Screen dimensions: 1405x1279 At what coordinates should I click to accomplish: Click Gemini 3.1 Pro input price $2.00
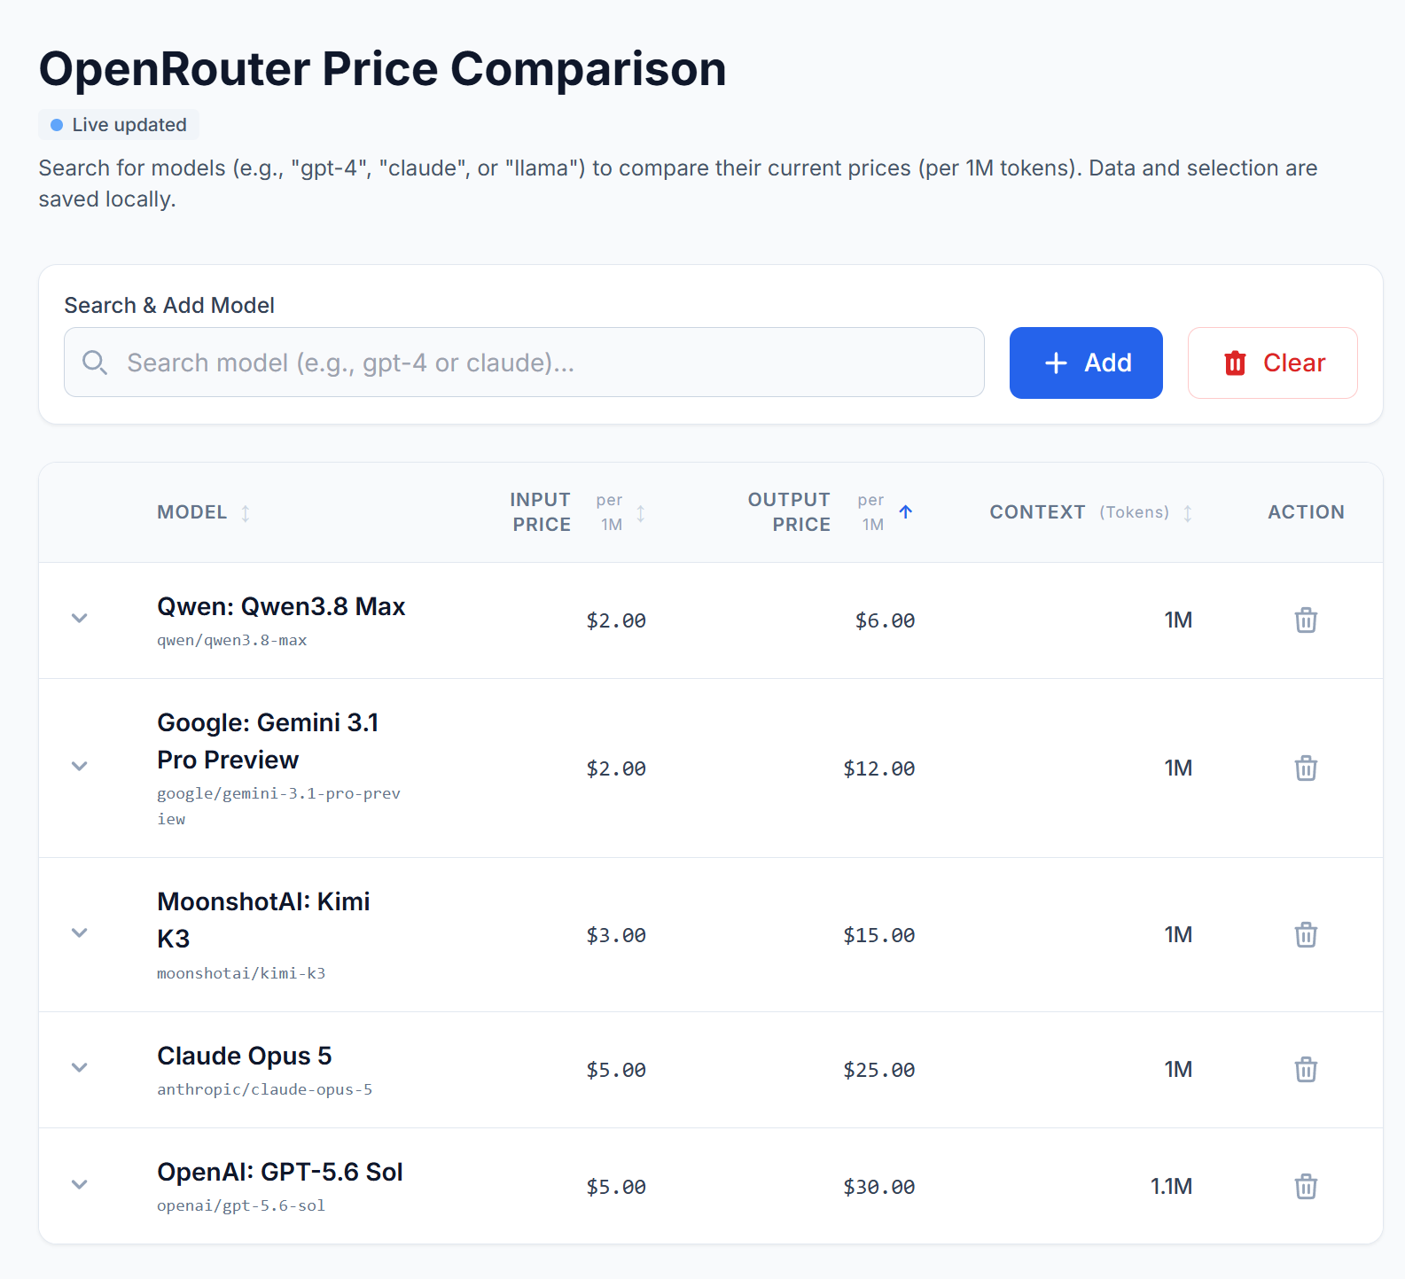click(616, 768)
